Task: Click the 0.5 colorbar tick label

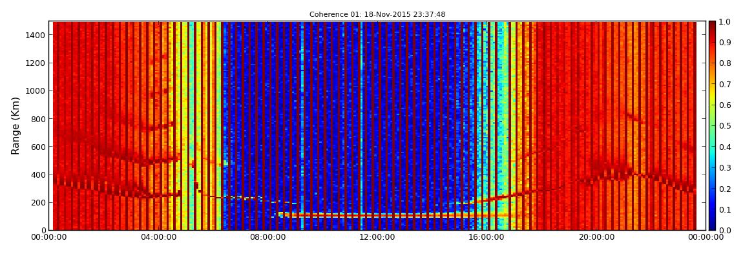Action: pyautogui.click(x=726, y=125)
